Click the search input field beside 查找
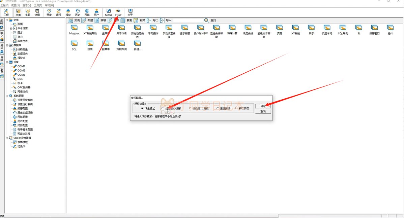 tap(188, 20)
